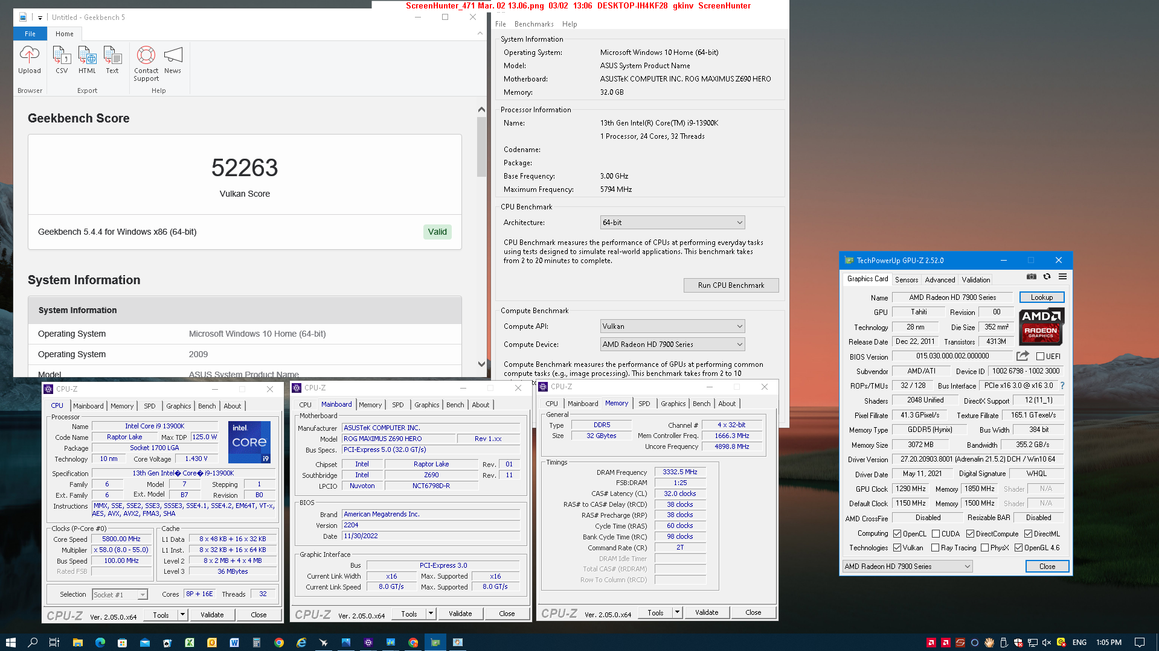The width and height of the screenshot is (1159, 651).
Task: Click the clock showing 1:05 PM
Action: coord(1109,643)
